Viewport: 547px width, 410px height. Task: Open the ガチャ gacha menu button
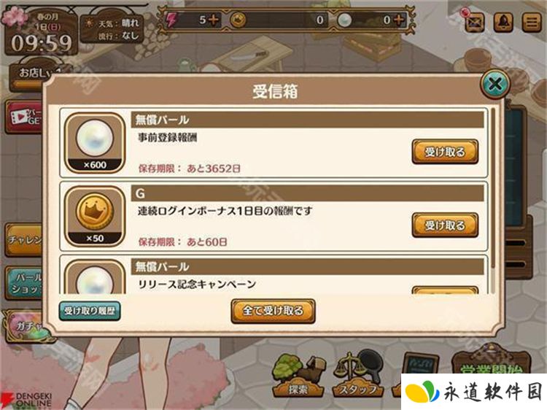click(x=26, y=327)
